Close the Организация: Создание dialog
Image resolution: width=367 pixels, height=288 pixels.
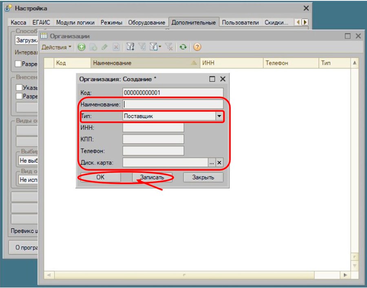coord(223,79)
